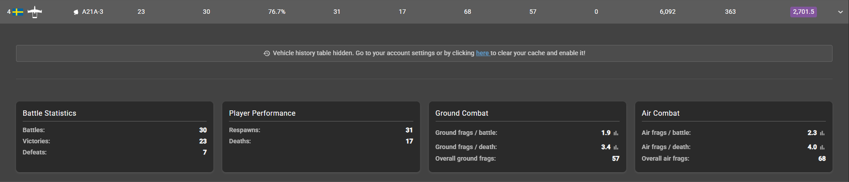
Task: Click the history clock icon in notice
Action: [267, 53]
